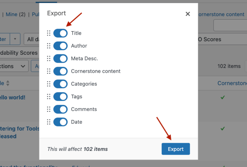Grab the drag handle beside Title
Image resolution: width=247 pixels, height=167 pixels.
pos(49,33)
